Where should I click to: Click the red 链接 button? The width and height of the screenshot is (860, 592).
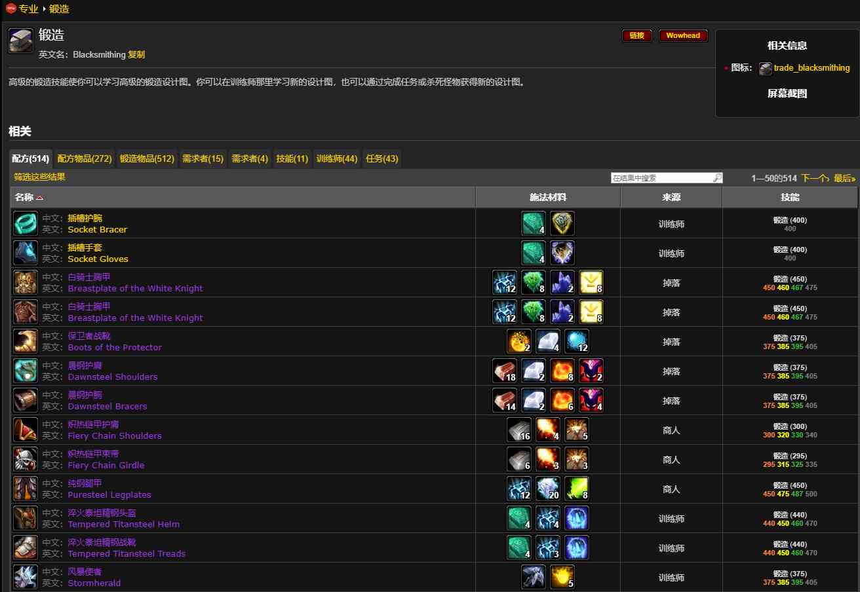pos(637,35)
